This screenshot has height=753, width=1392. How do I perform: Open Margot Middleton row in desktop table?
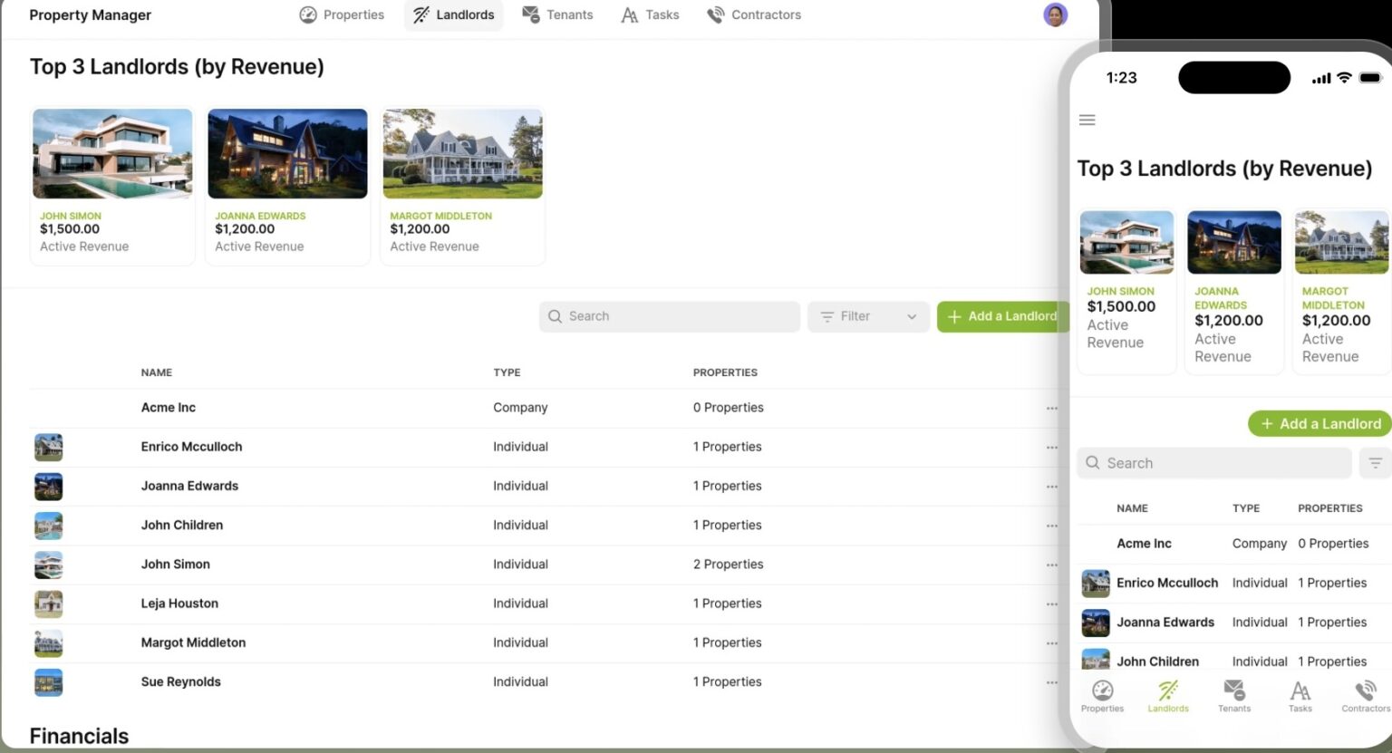click(x=193, y=642)
